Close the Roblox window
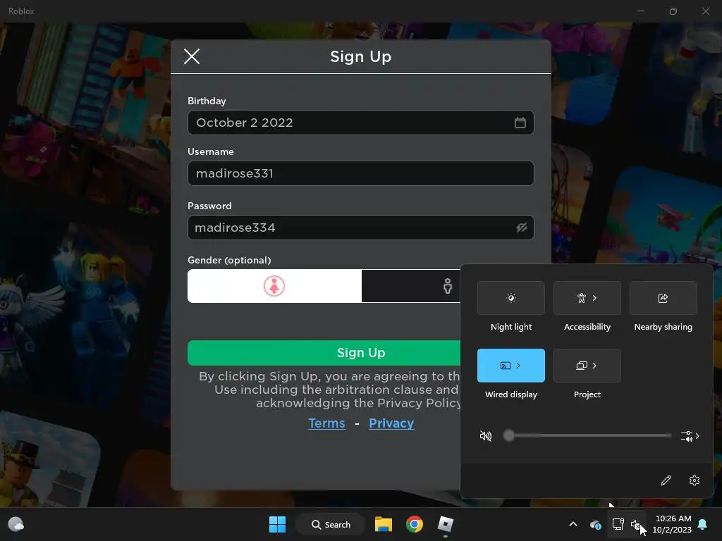This screenshot has width=722, height=541. click(705, 11)
